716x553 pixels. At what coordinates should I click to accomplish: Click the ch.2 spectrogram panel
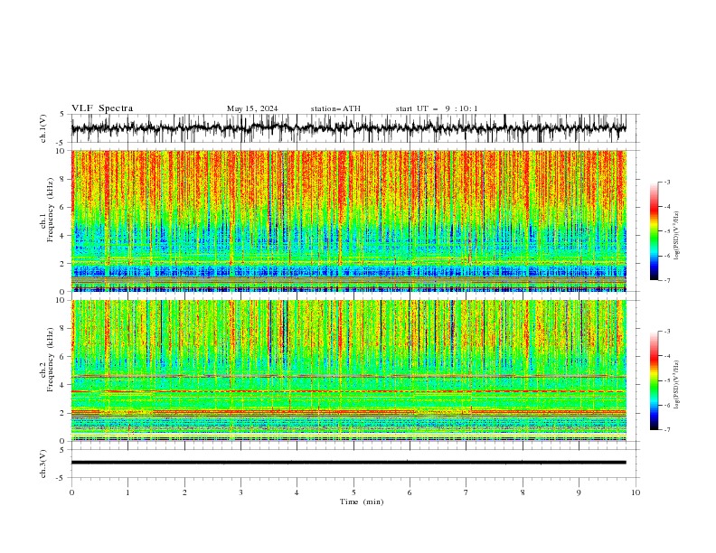coord(349,370)
